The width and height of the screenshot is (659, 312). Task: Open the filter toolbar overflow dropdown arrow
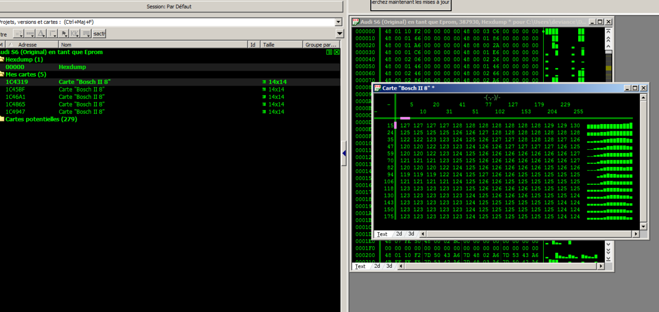coord(339,33)
